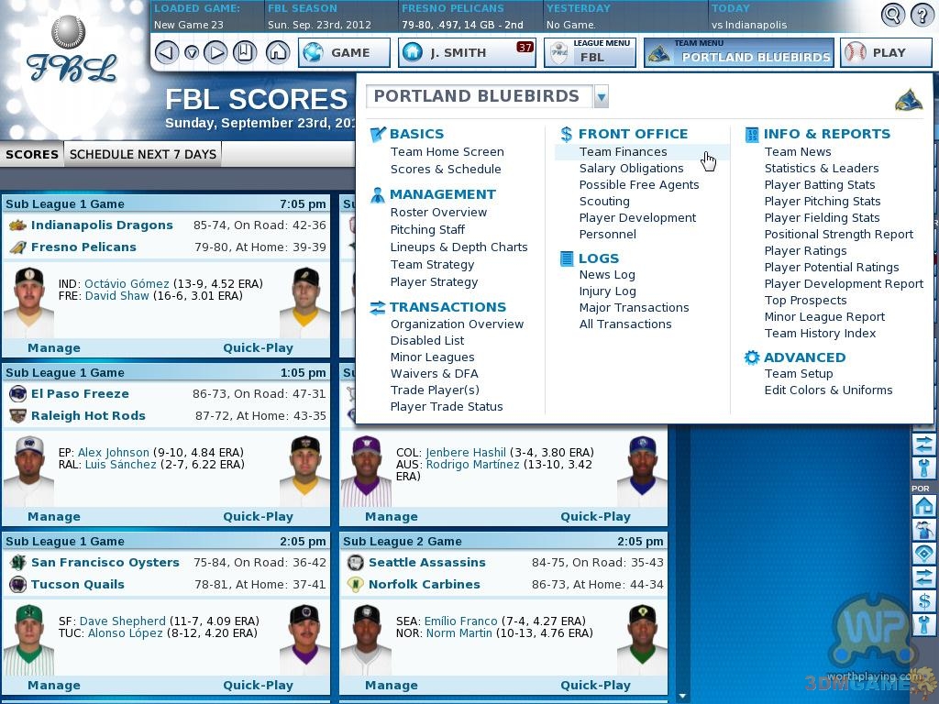
Task: Switch to Schedule Next 7 Days tab
Action: pyautogui.click(x=142, y=154)
